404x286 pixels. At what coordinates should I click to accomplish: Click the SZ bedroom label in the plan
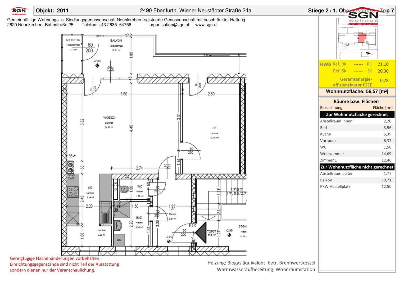click(x=214, y=128)
